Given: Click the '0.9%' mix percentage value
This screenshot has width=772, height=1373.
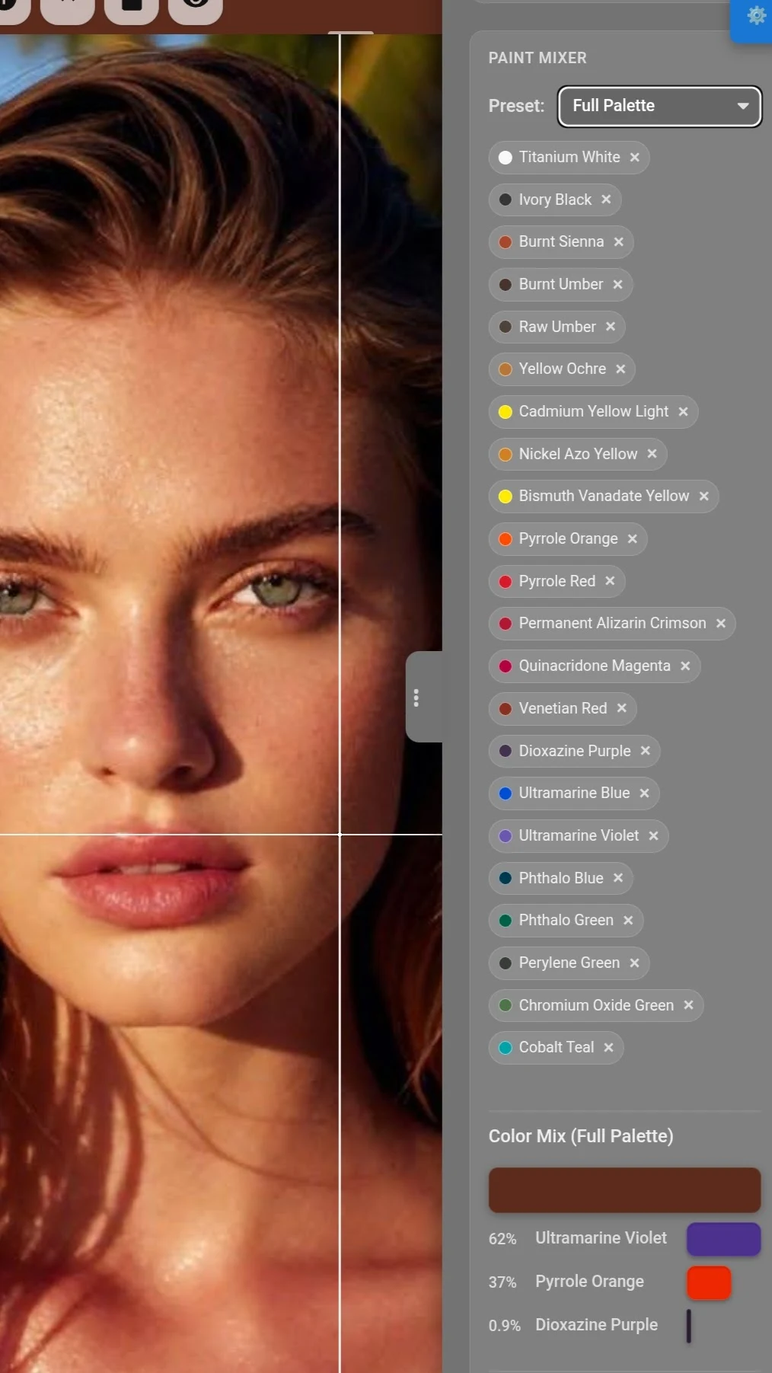Looking at the screenshot, I should [x=505, y=1326].
